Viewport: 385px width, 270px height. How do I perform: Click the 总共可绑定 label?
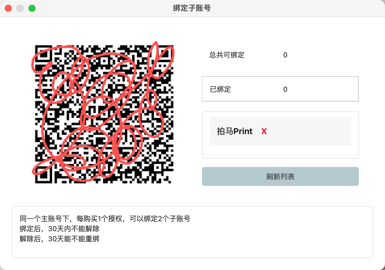click(x=227, y=55)
